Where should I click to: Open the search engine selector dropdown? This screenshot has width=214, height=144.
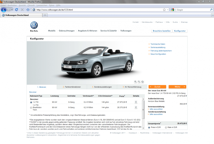[173, 10]
